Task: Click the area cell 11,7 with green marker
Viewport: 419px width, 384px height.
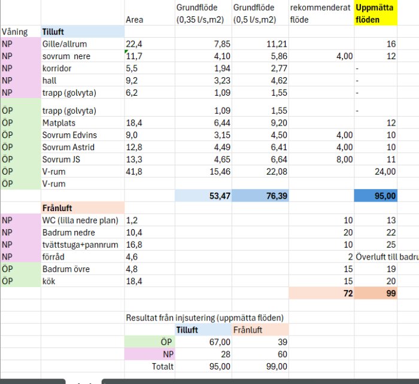Action: click(150, 56)
